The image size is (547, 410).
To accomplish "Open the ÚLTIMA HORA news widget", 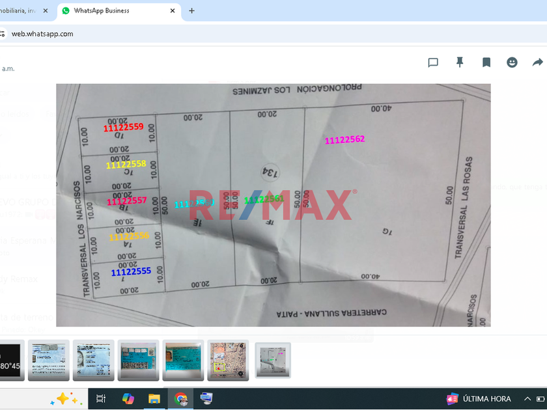I will click(479, 399).
